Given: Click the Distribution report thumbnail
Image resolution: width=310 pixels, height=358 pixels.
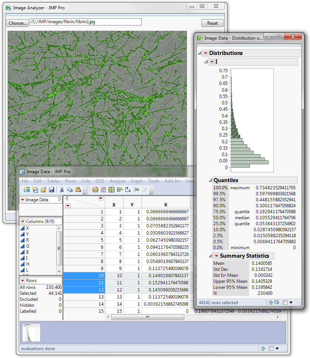Looking at the screenshot, I should pos(31,333).
